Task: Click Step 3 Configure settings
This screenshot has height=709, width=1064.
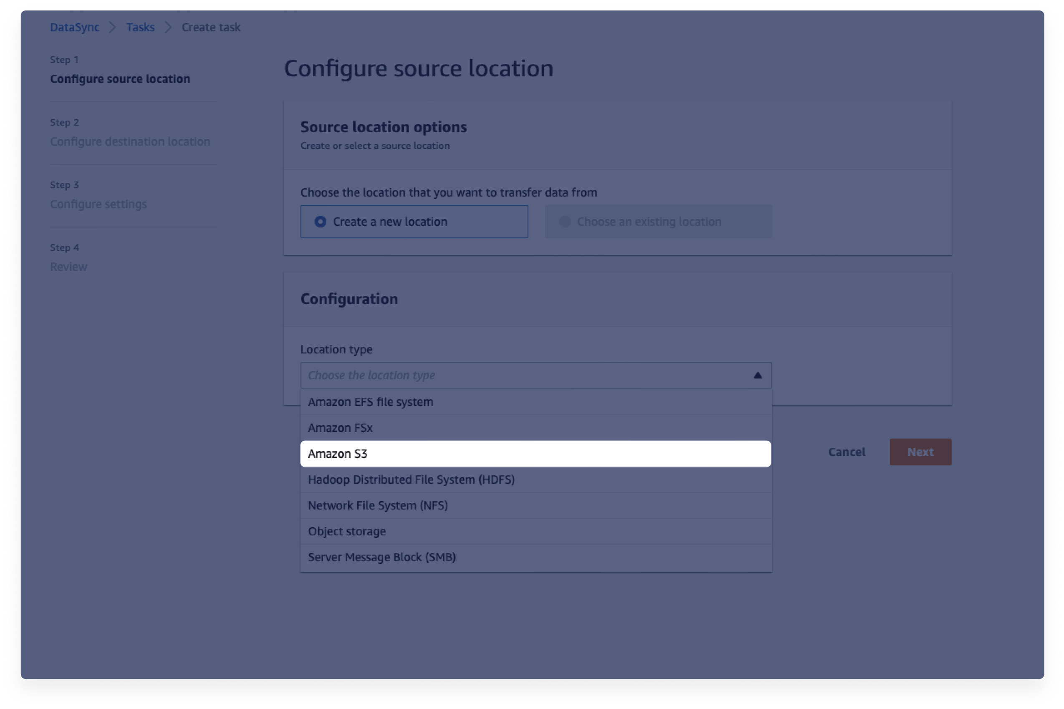Action: 99,204
